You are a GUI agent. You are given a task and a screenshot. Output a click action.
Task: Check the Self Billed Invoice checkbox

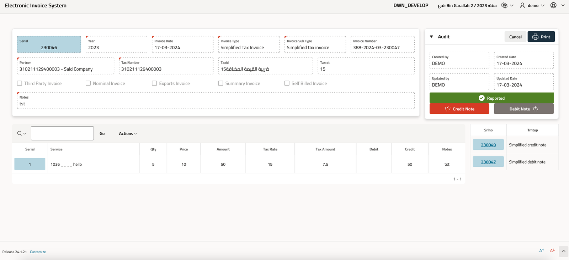point(287,83)
